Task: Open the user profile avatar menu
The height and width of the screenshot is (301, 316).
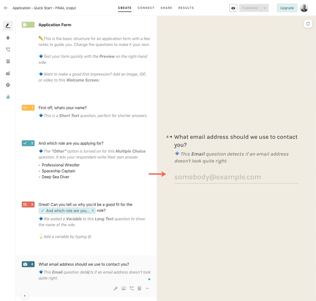Action: [304, 8]
